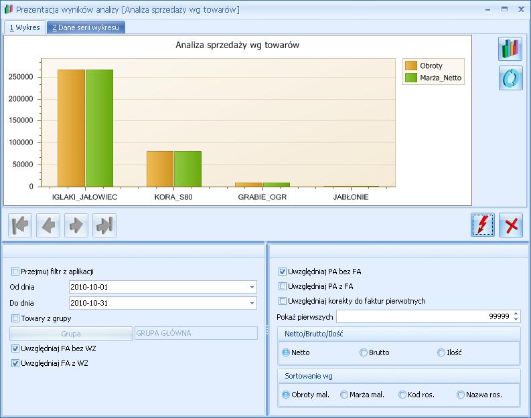Open the Dane serii wykresu tab
The width and height of the screenshot is (531, 418).
point(86,27)
